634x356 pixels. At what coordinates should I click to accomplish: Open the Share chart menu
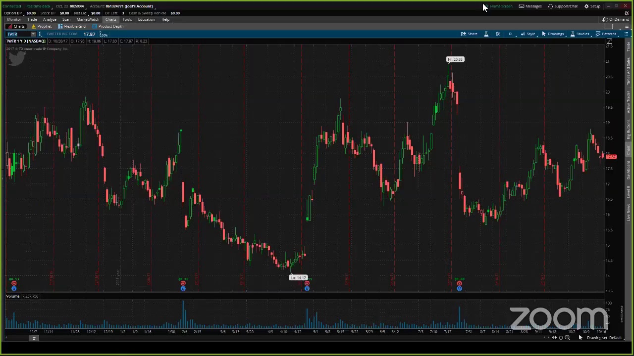(x=469, y=34)
